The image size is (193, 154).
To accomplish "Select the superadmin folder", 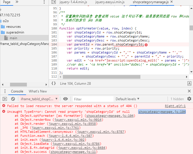I will (15, 32).
